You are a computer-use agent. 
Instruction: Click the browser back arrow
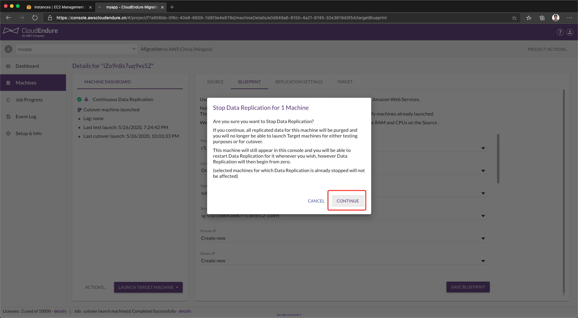pyautogui.click(x=8, y=18)
